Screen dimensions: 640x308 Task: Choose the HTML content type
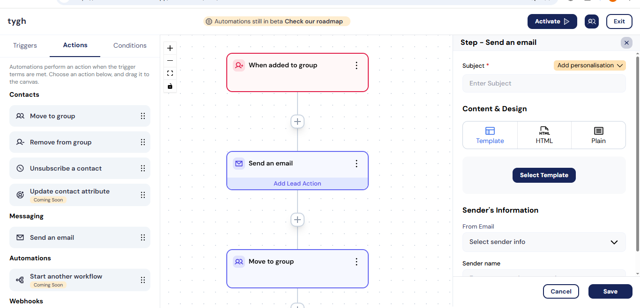point(544,135)
